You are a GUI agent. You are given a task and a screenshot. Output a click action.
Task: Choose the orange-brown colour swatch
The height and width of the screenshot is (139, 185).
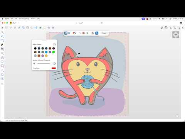39,56
